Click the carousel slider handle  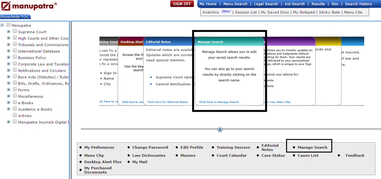[220, 129]
